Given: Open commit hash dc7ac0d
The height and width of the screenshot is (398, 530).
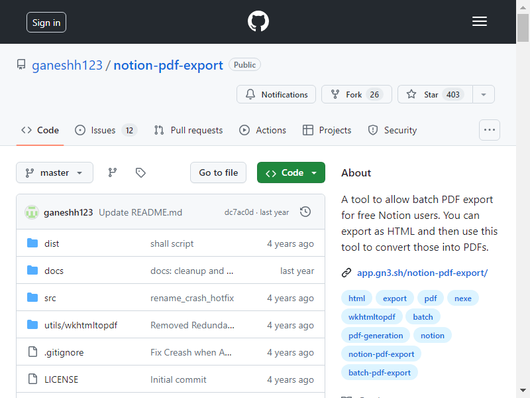Looking at the screenshot, I should pyautogui.click(x=239, y=212).
